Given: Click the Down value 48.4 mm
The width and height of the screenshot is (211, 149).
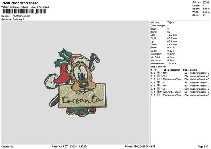Looking at the screenshot, I should pyautogui.click(x=172, y=45).
